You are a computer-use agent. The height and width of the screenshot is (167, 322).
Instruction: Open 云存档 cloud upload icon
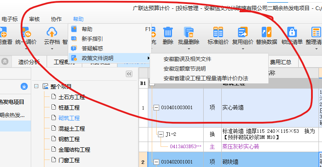pos(52,32)
